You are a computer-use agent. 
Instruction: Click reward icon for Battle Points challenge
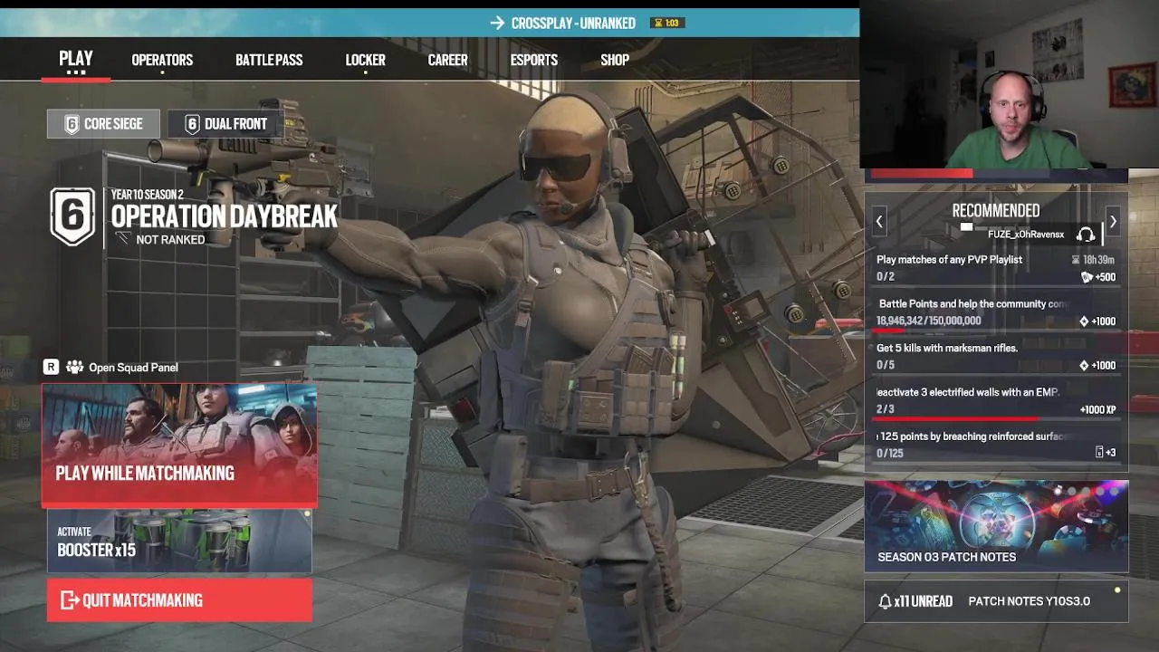(x=1084, y=321)
